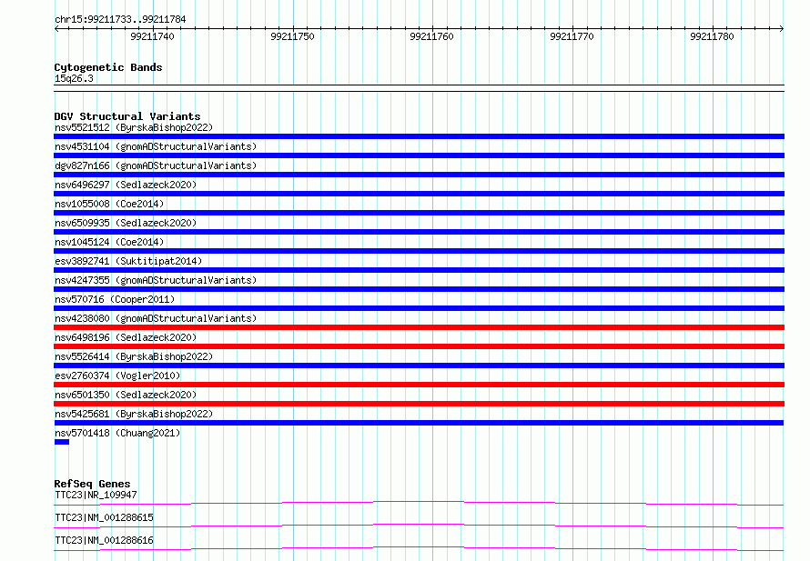The image size is (810, 561).
Task: Click the DGV Structural Variants track title
Action: (x=127, y=116)
